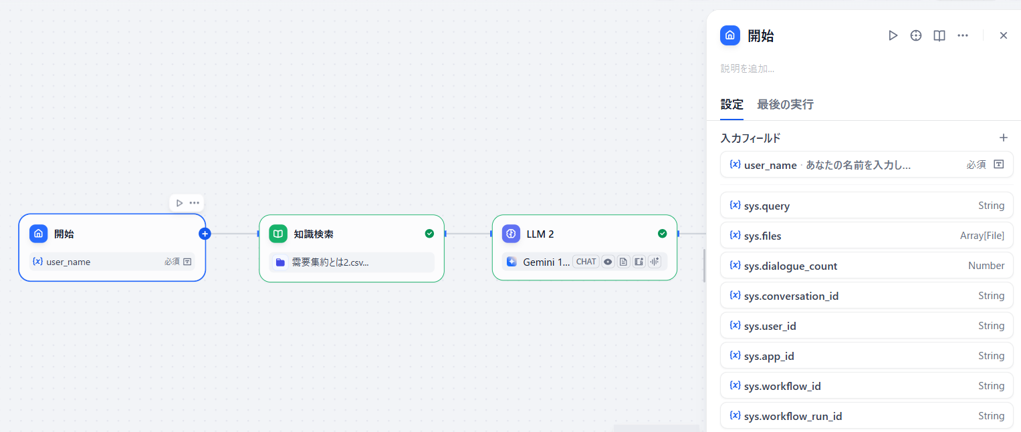Viewport: 1021px width, 432px height.
Task: Click the crosshair locate-node icon in panel header
Action: click(916, 36)
